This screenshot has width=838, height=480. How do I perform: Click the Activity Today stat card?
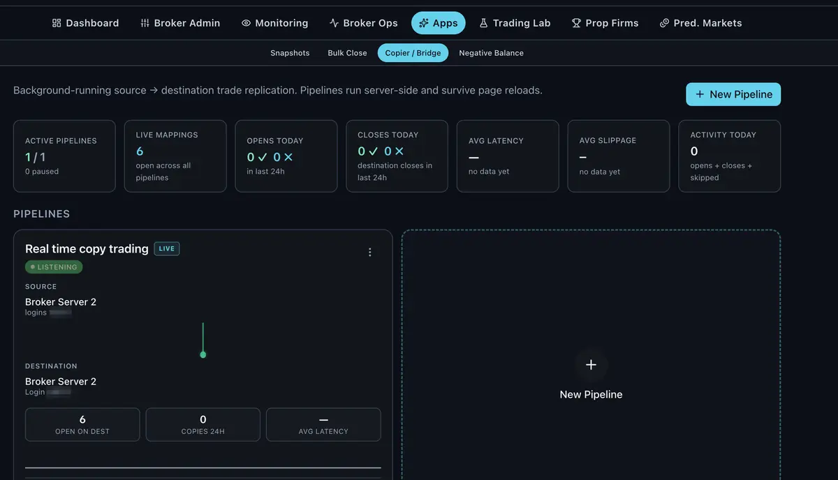(730, 156)
